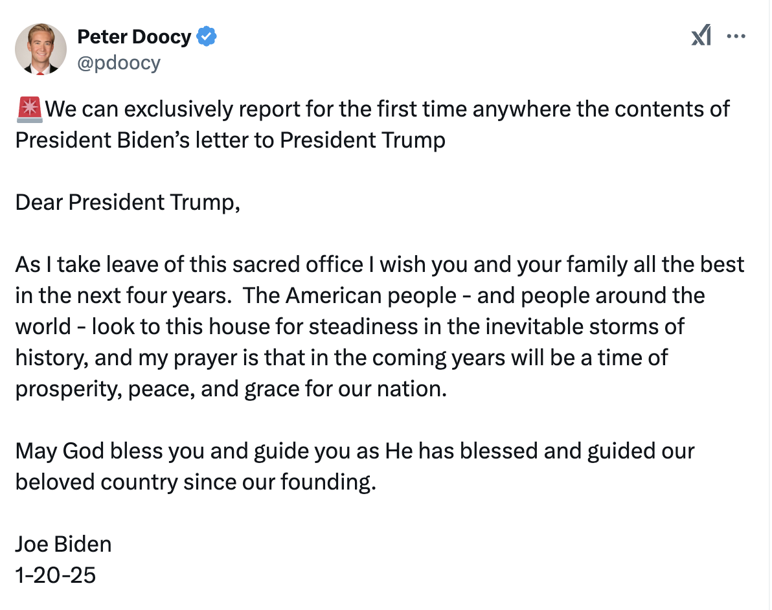
Task: Click Peter Doocy's profile picture
Action: tap(41, 49)
